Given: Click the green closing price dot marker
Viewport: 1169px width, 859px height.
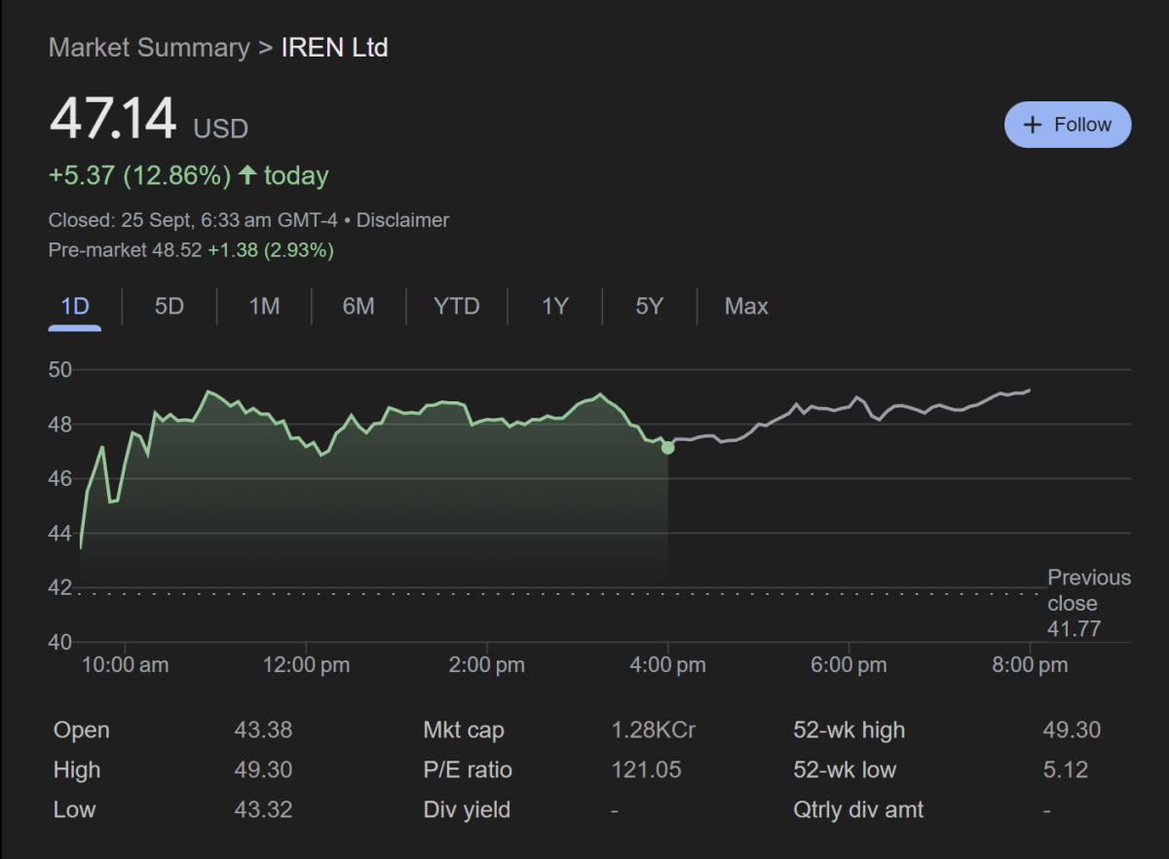Looking at the screenshot, I should [667, 447].
